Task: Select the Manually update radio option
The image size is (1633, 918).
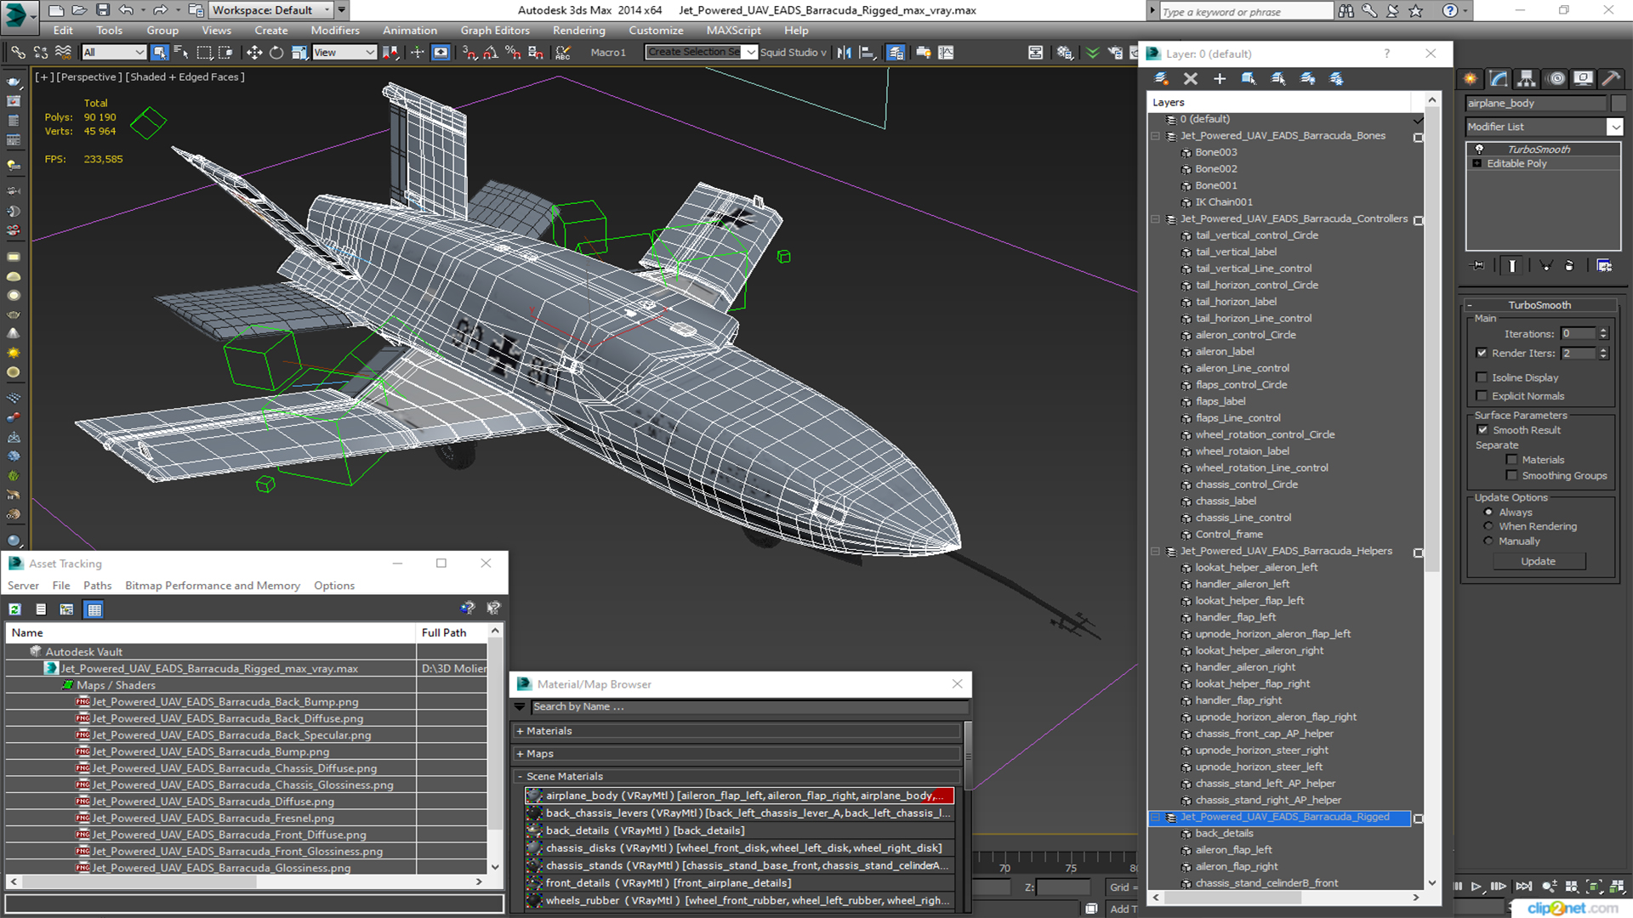Action: coord(1488,541)
